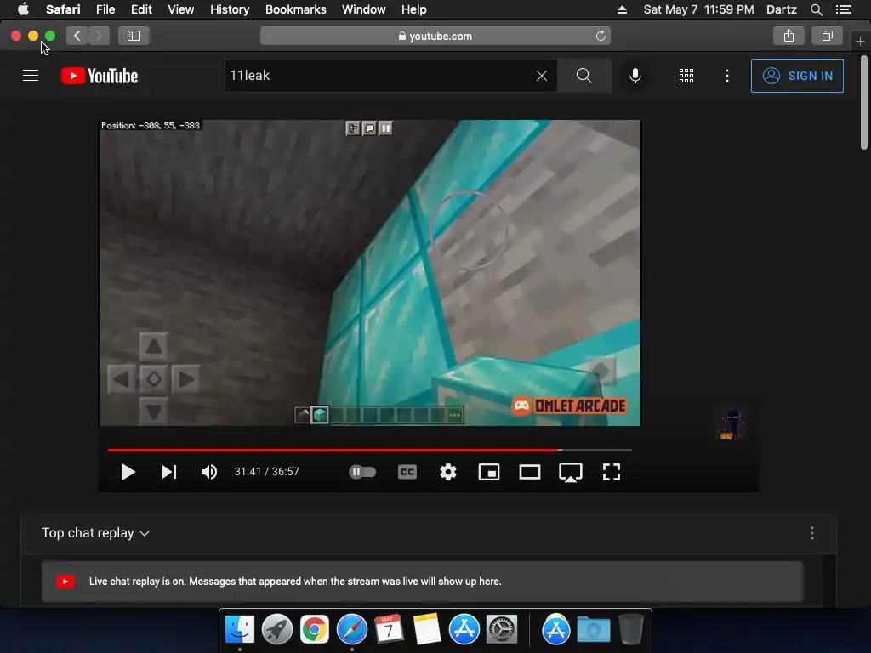Screen dimensions: 871x653
Task: Open the Window menu
Action: point(364,9)
